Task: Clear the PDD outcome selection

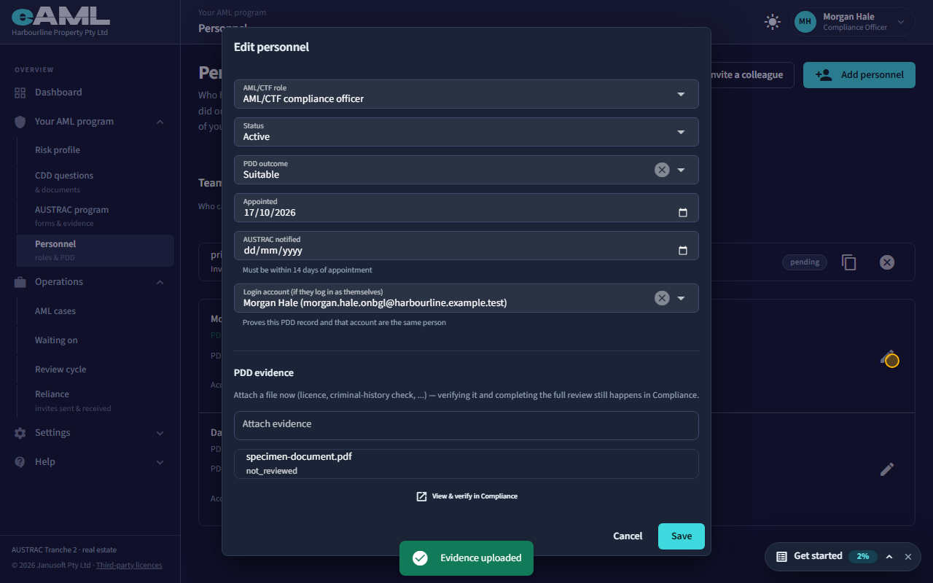Action: 662,170
